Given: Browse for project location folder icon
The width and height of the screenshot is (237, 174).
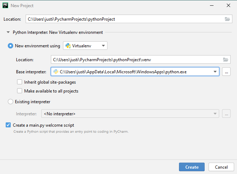Looking at the screenshot, I should pyautogui.click(x=227, y=19).
